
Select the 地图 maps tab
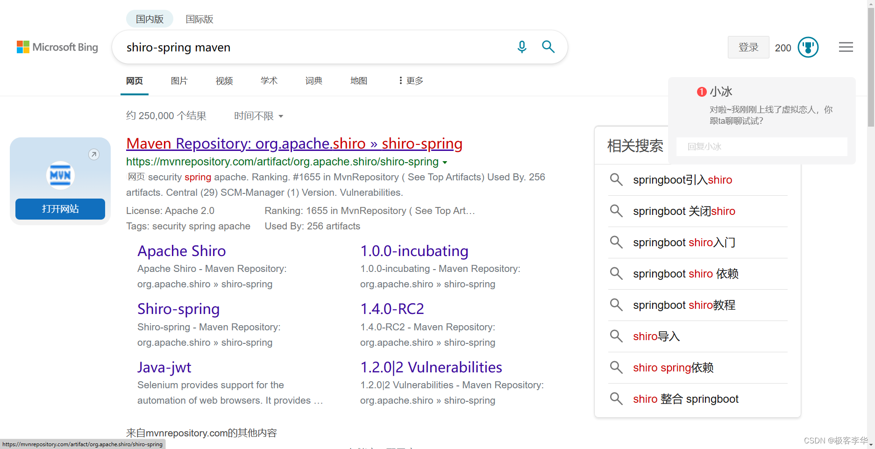[359, 80]
